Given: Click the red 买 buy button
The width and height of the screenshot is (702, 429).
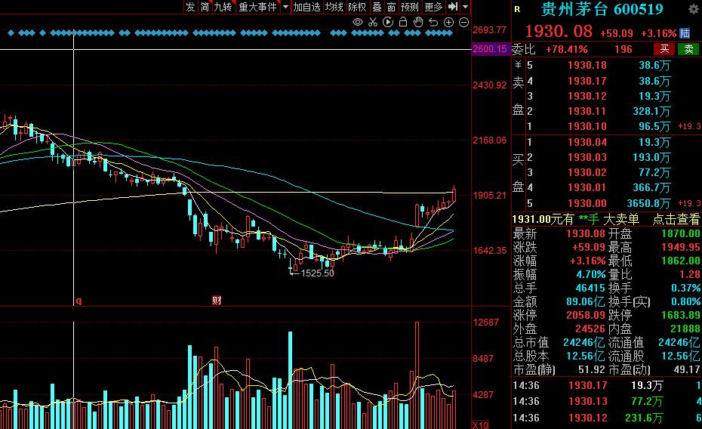Looking at the screenshot, I should 664,49.
